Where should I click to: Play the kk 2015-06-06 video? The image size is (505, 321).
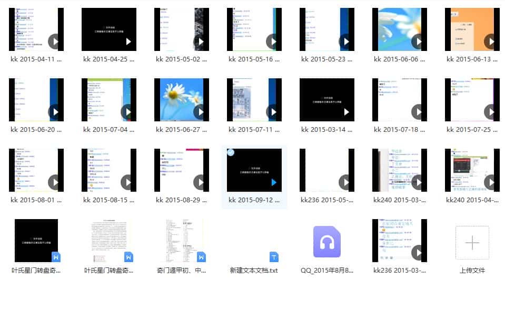[x=419, y=42]
